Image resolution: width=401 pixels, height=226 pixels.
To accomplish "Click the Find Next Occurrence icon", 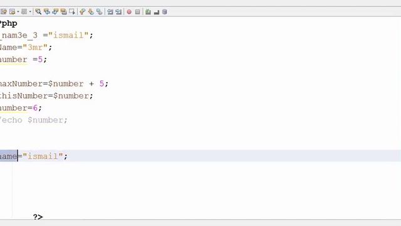I will 55,12.
